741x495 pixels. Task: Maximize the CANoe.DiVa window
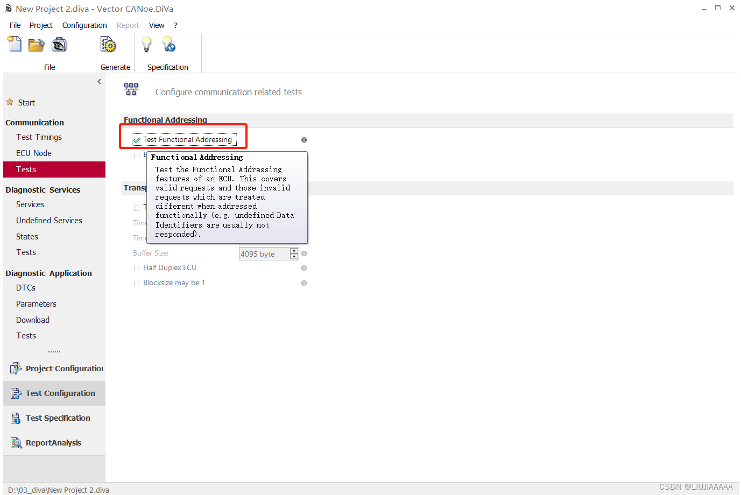(x=718, y=8)
